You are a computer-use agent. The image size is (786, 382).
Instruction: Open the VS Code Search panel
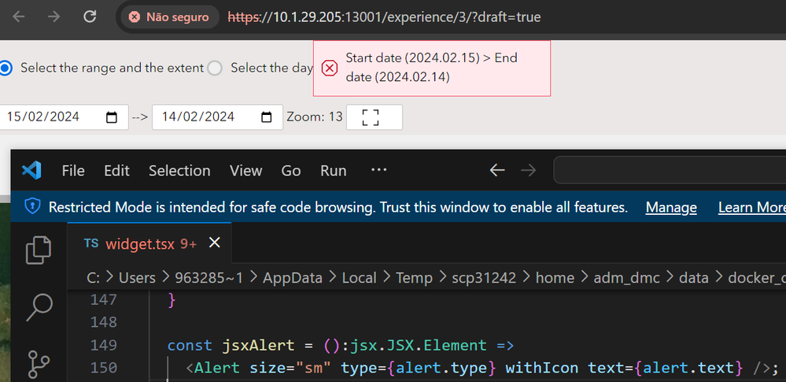39,306
